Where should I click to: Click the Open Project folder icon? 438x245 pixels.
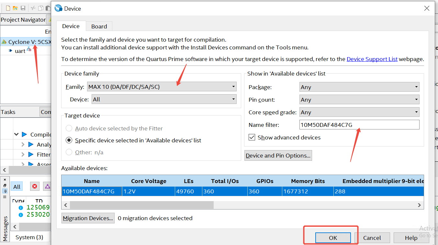(x=15, y=8)
